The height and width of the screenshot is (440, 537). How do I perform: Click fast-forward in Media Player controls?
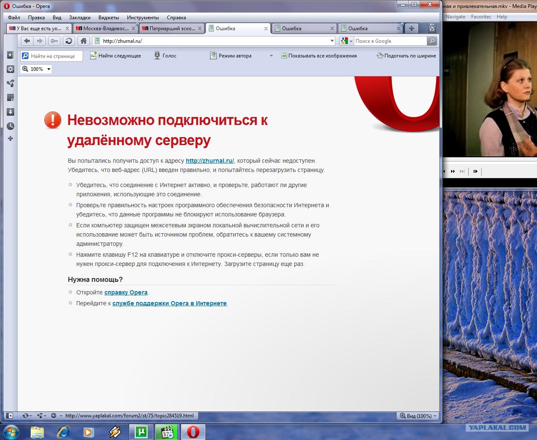coord(453,171)
